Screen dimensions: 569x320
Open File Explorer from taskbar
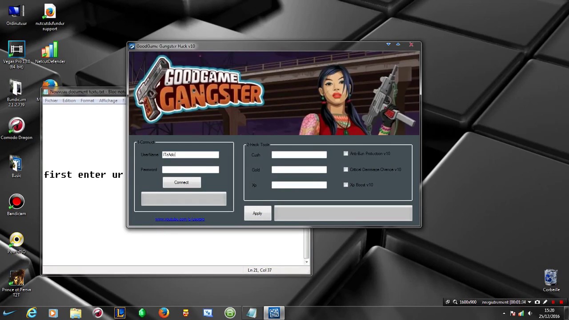pyautogui.click(x=76, y=313)
